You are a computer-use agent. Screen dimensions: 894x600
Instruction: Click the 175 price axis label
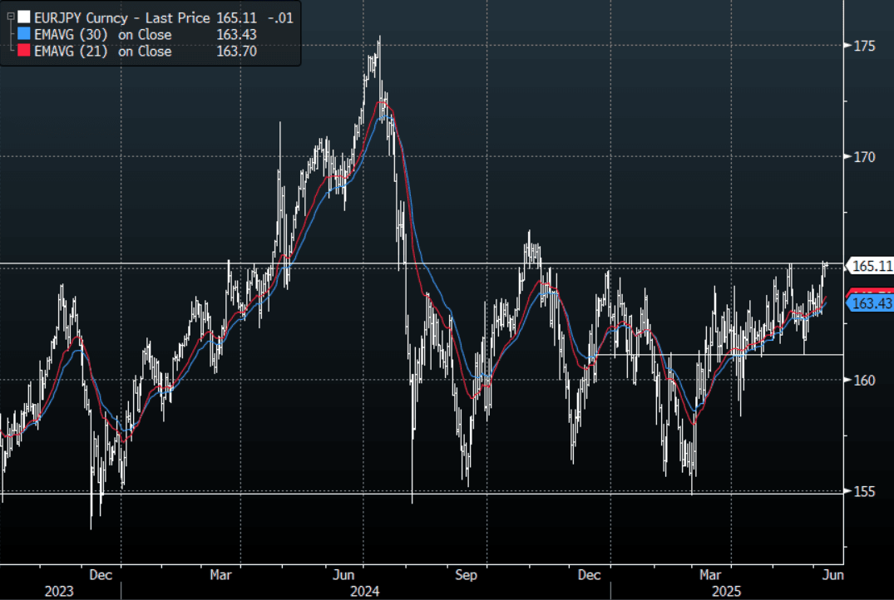point(863,46)
